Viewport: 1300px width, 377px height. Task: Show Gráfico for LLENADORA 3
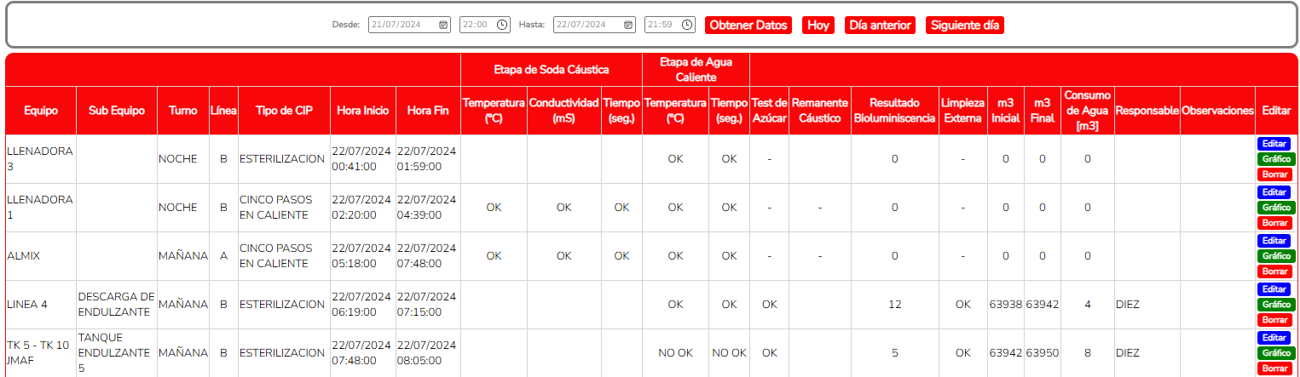coord(1275,159)
